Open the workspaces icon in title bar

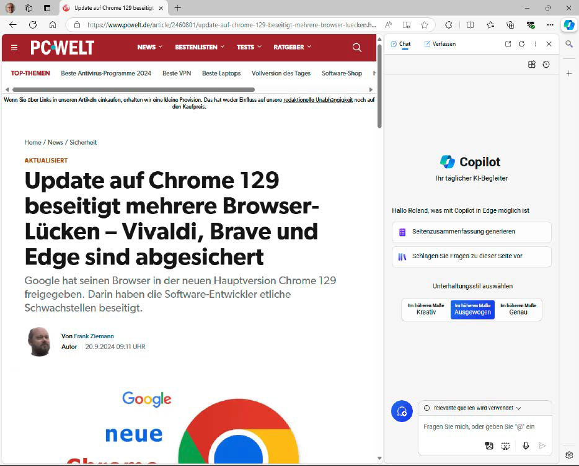click(29, 8)
